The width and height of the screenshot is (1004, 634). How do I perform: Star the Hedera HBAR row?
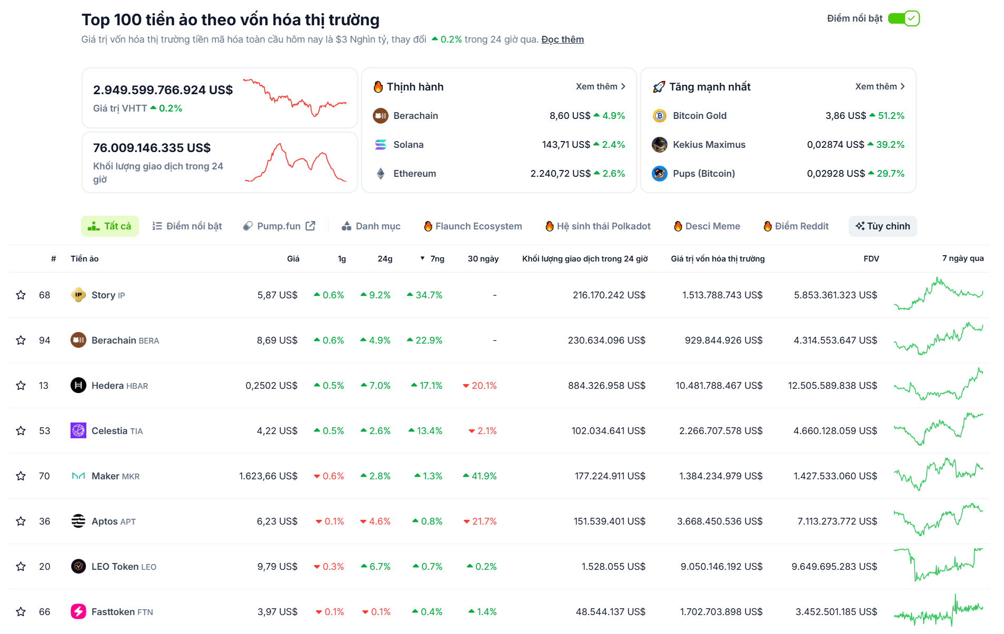[x=21, y=386]
